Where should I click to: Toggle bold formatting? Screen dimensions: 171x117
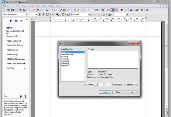[40, 14]
